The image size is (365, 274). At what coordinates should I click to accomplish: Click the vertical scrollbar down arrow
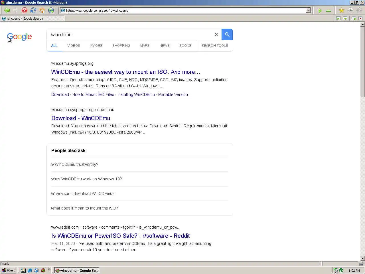coord(362,259)
